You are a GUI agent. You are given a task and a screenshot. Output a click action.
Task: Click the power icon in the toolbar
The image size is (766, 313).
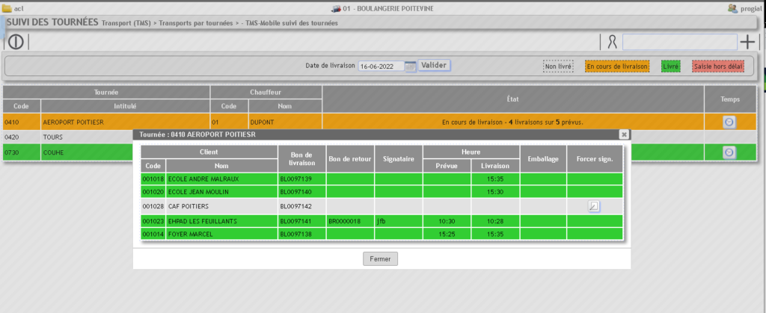coord(16,42)
